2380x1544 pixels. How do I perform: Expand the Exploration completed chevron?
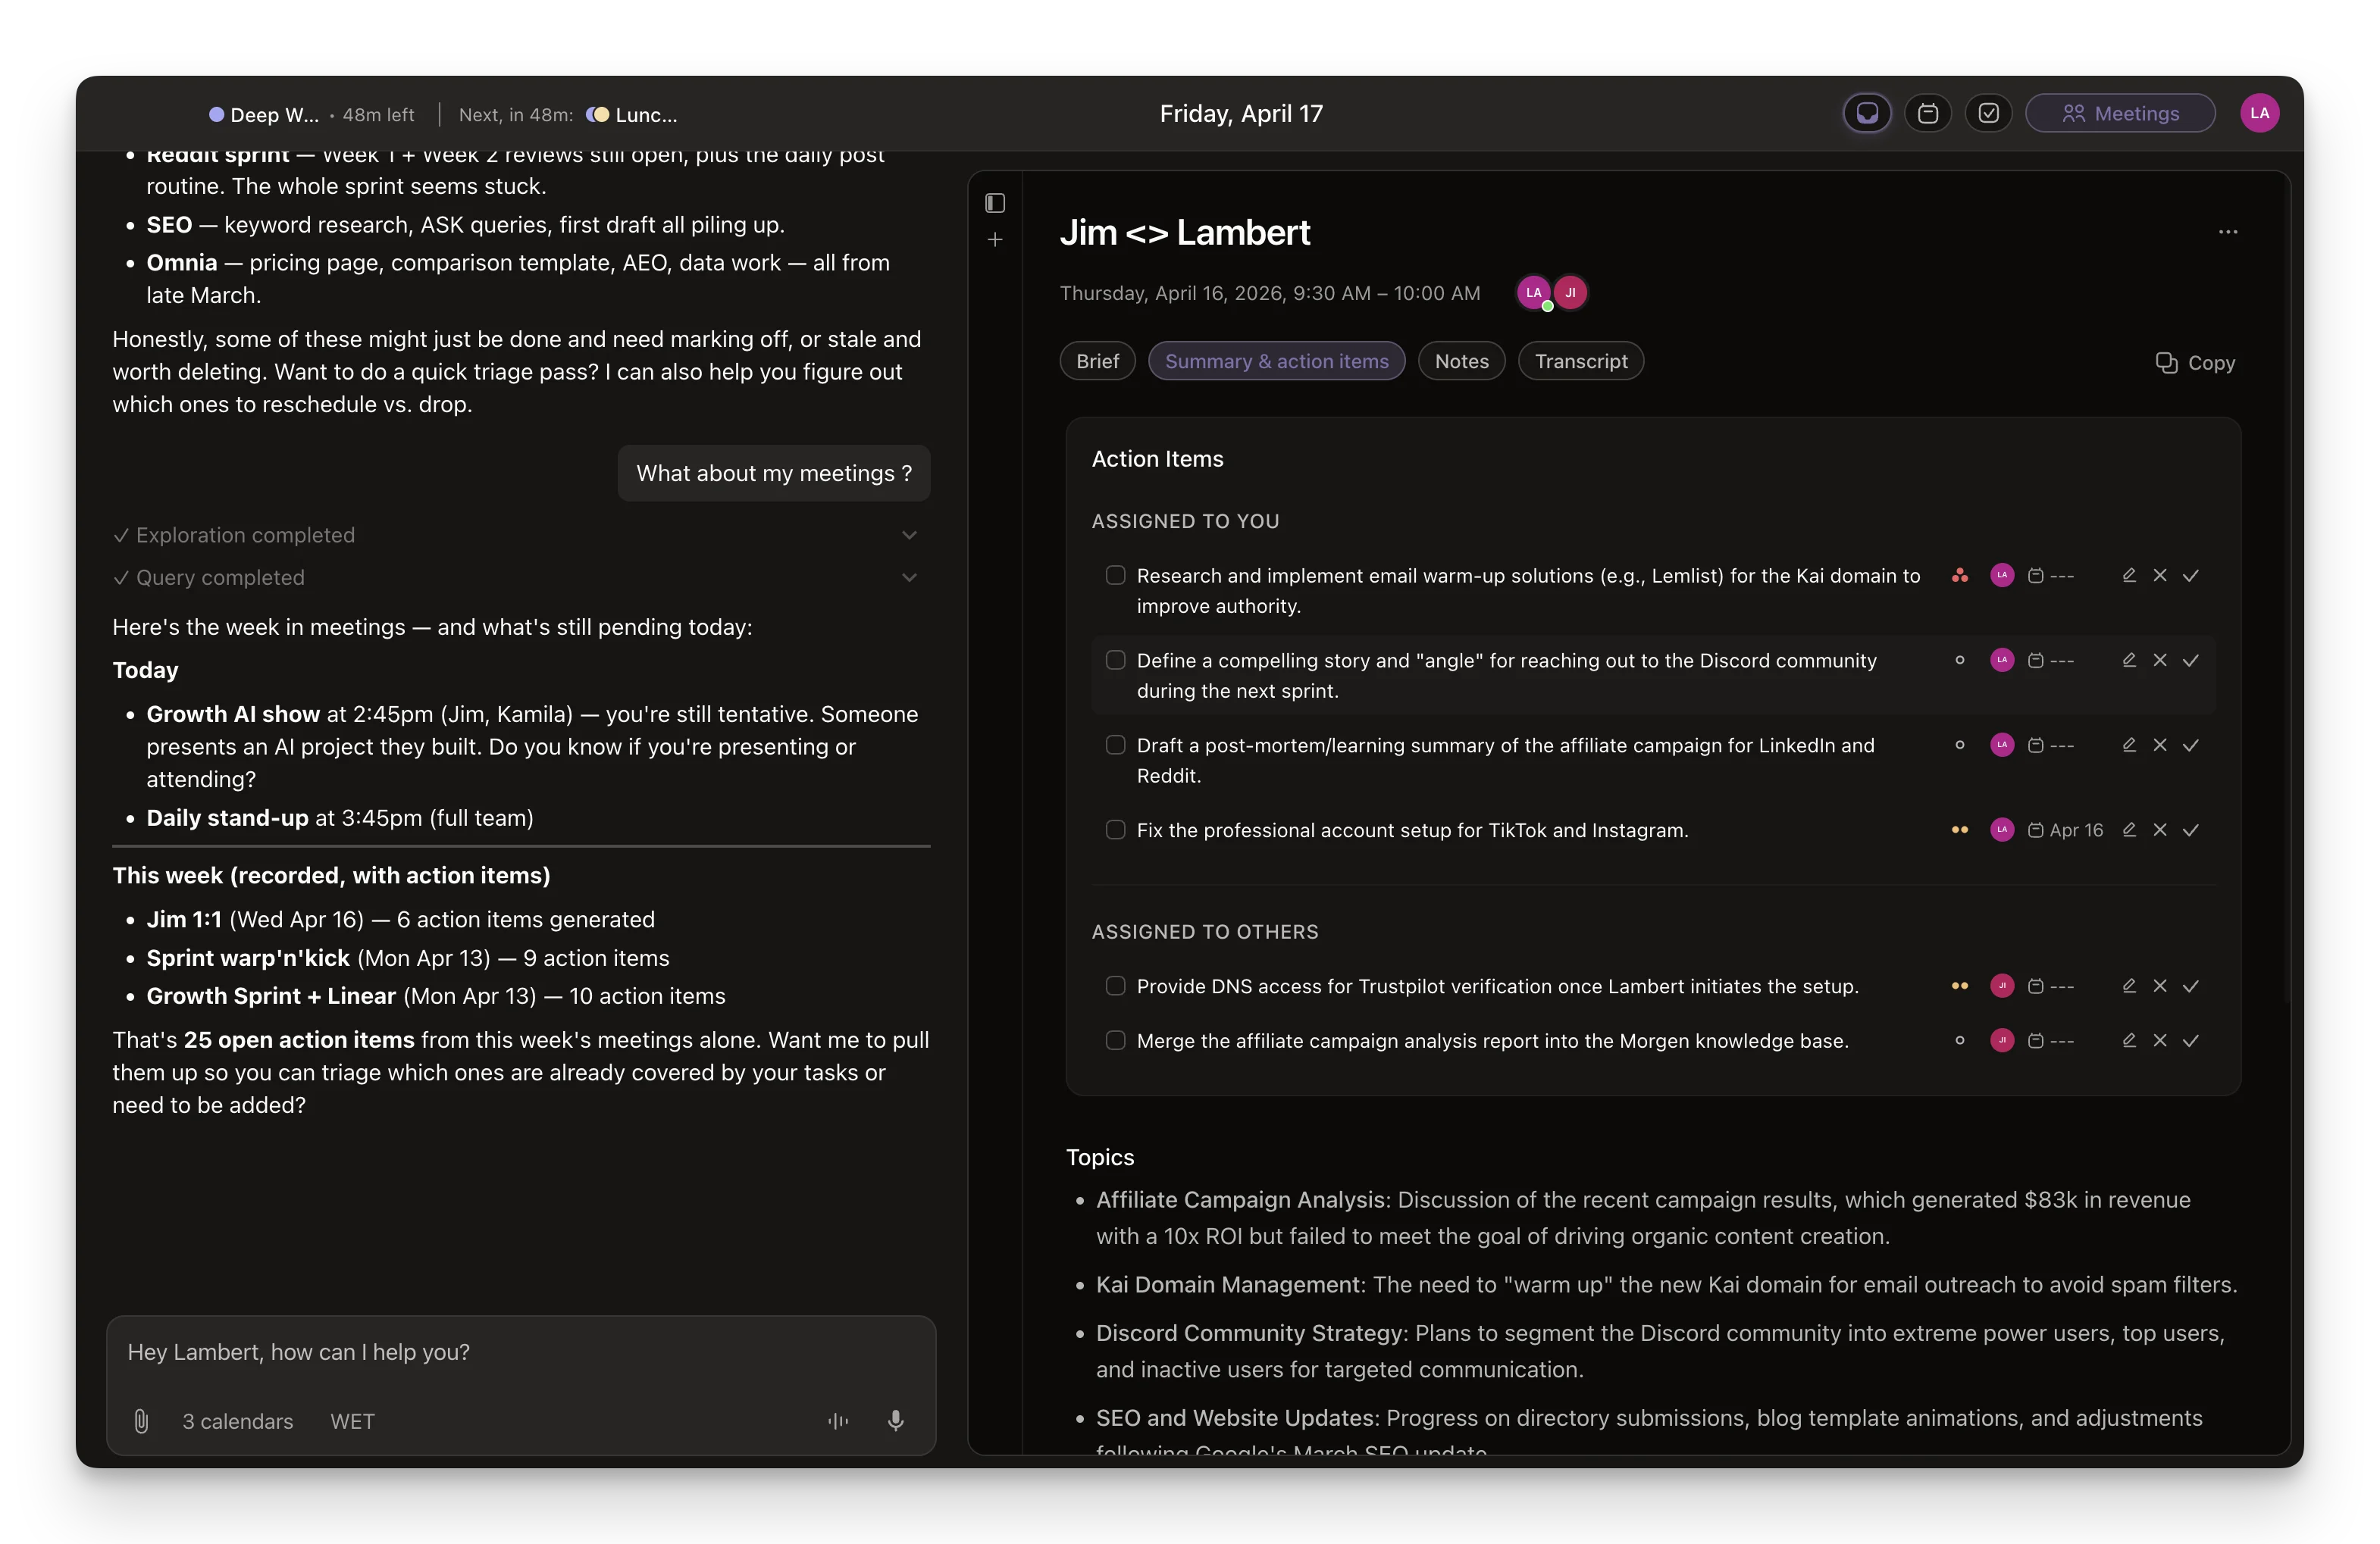pyautogui.click(x=909, y=536)
